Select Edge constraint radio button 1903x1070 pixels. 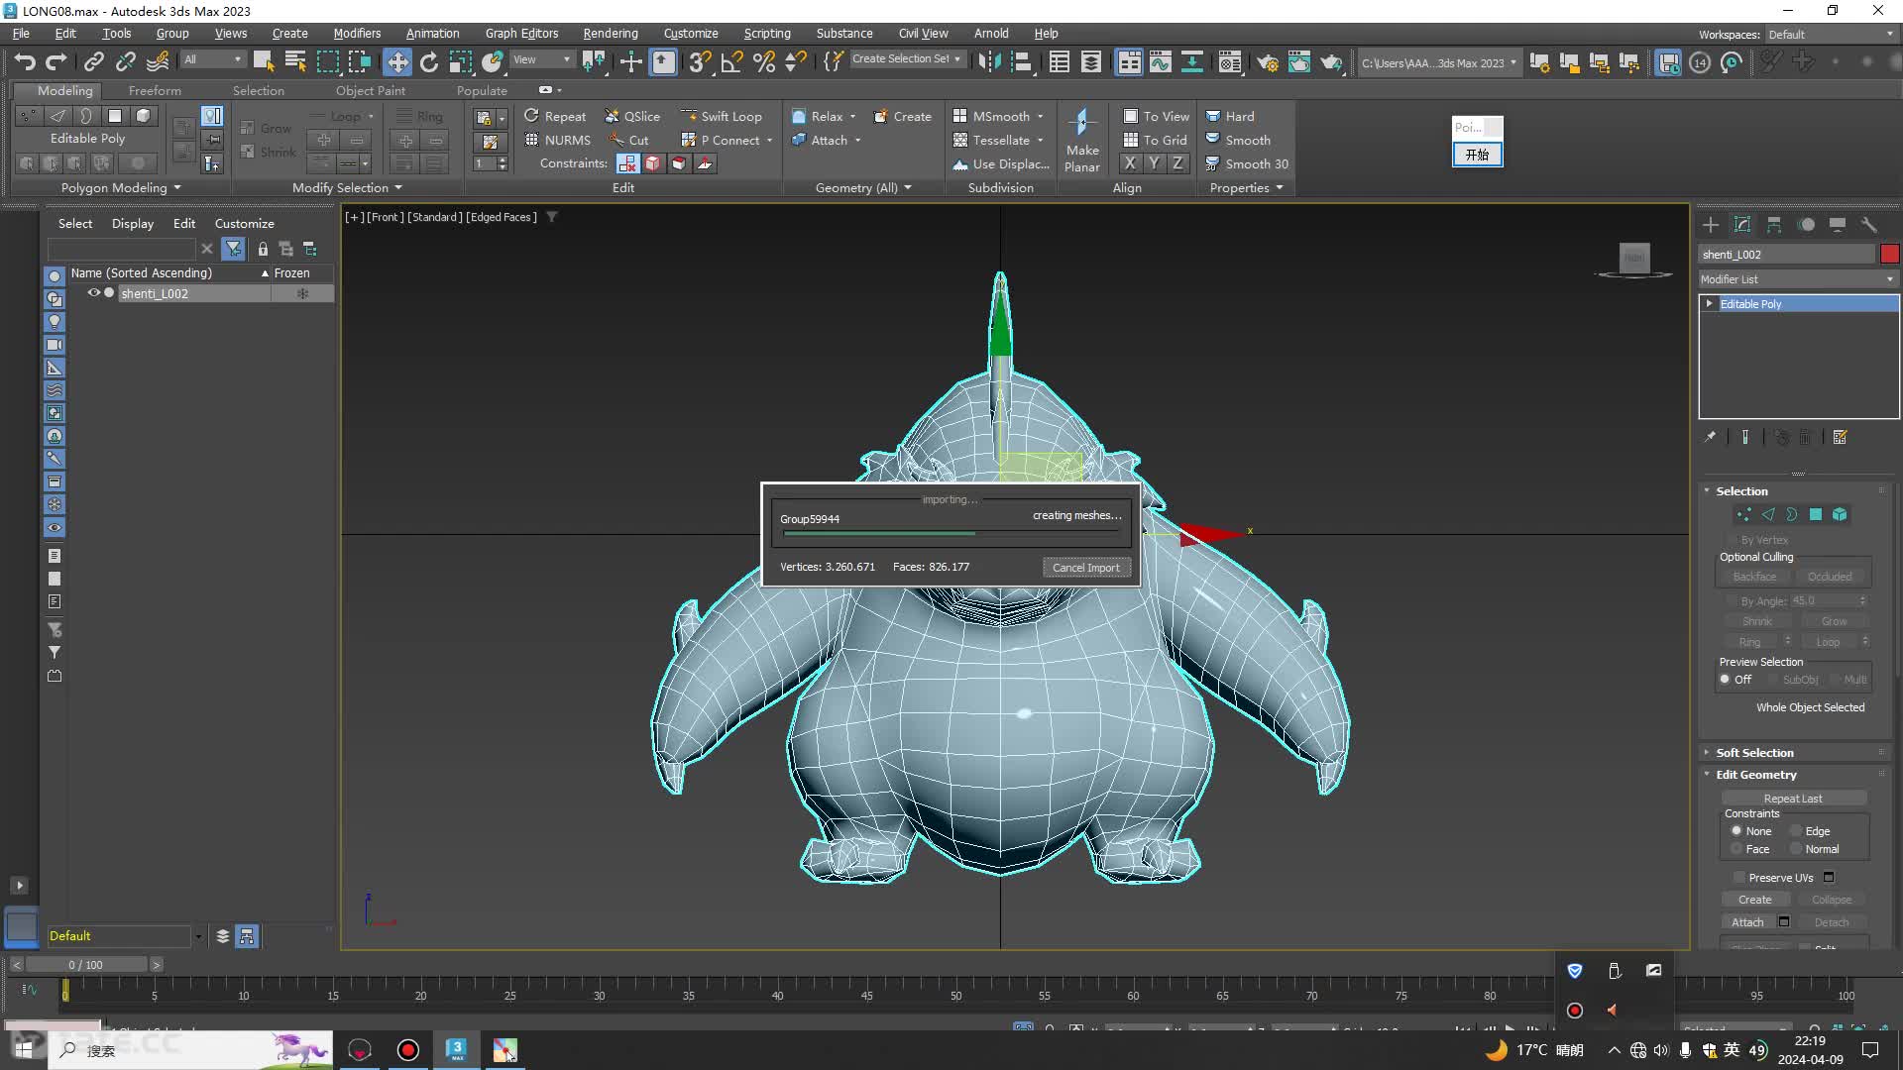point(1796,831)
